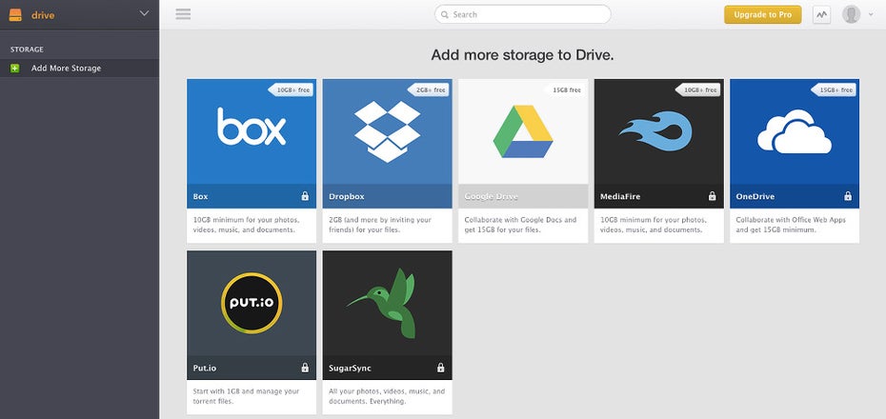Click the Upgrade to Pro button
The height and width of the screenshot is (419, 886).
tap(763, 14)
